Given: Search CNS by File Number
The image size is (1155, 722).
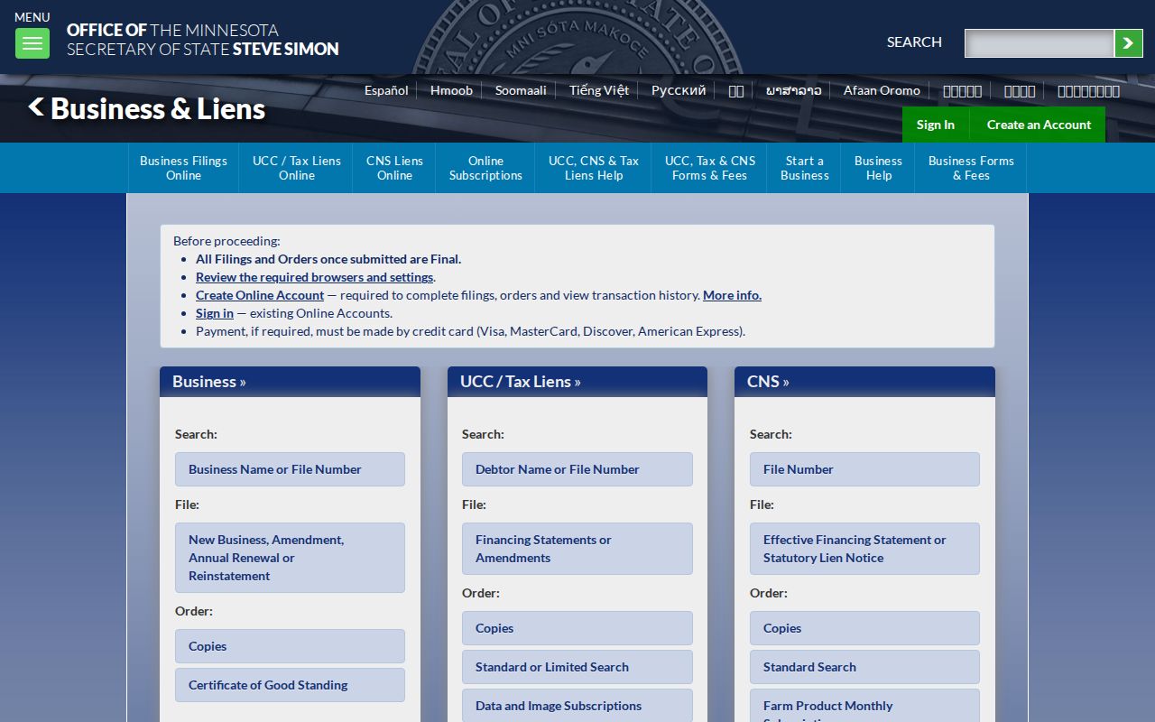Looking at the screenshot, I should pyautogui.click(x=864, y=469).
